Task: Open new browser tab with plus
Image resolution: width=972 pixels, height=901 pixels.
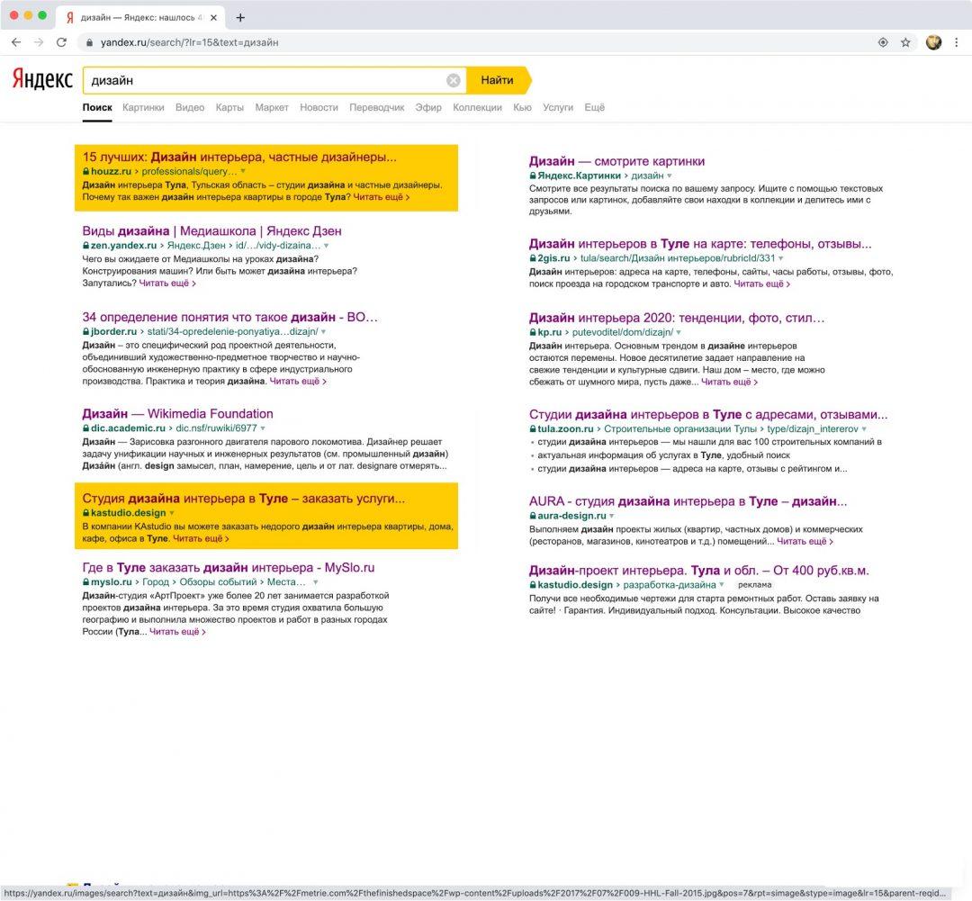Action: click(x=240, y=17)
